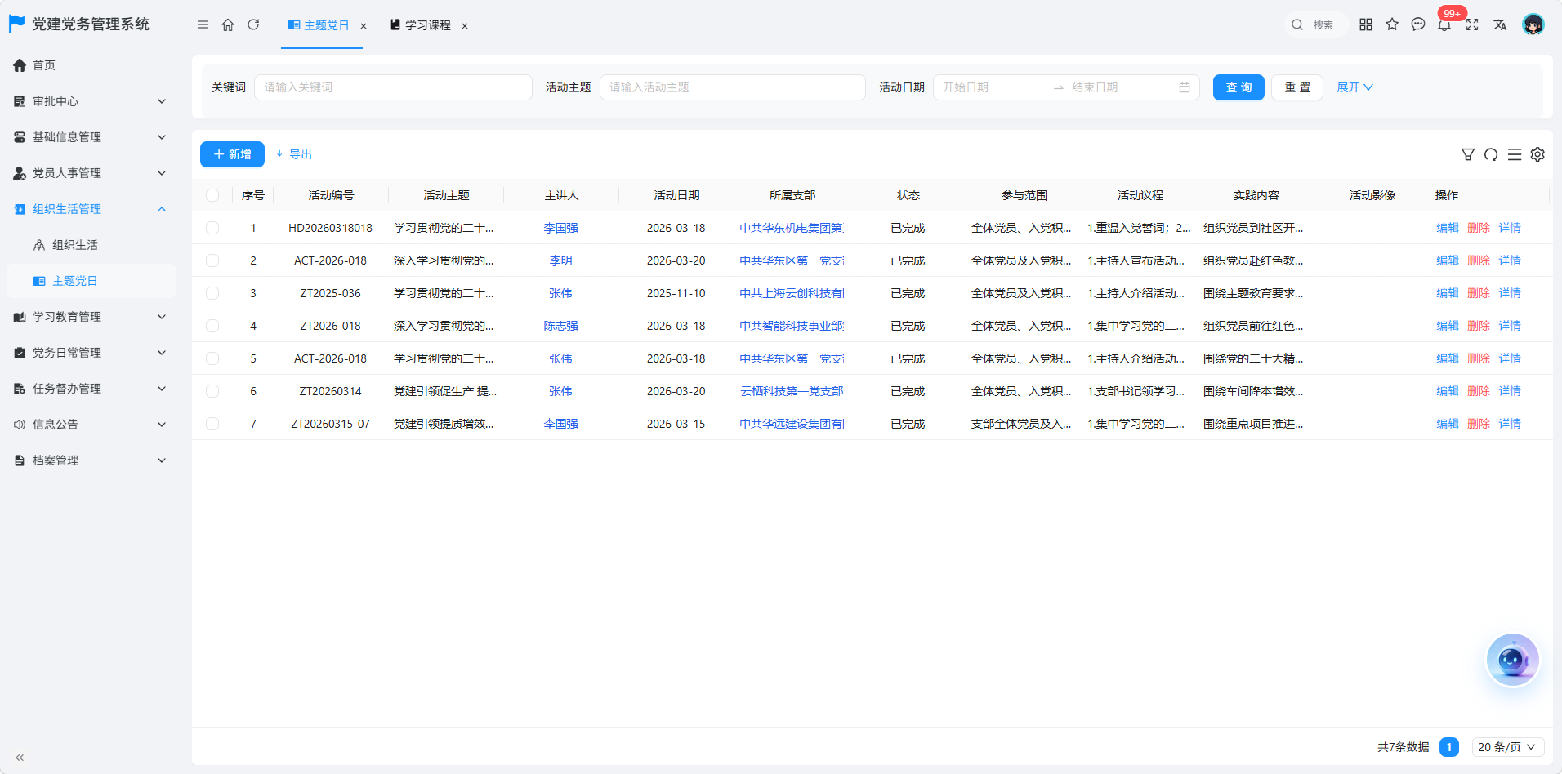Expand more filters with 展开
Image resolution: width=1562 pixels, height=774 pixels.
[x=1354, y=87]
